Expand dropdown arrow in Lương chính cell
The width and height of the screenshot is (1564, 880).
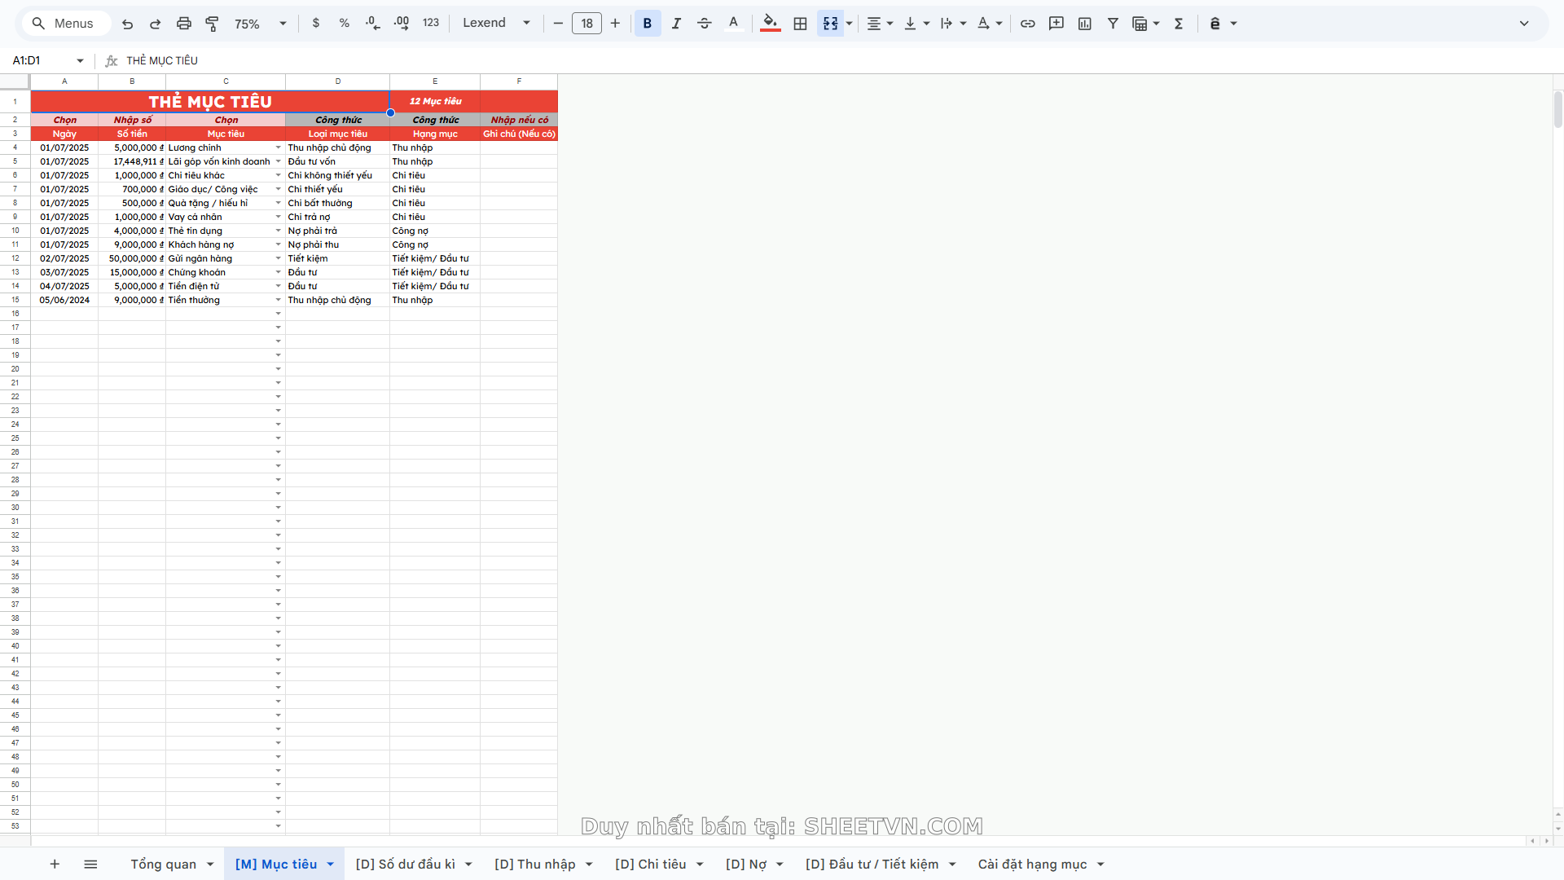pos(278,148)
